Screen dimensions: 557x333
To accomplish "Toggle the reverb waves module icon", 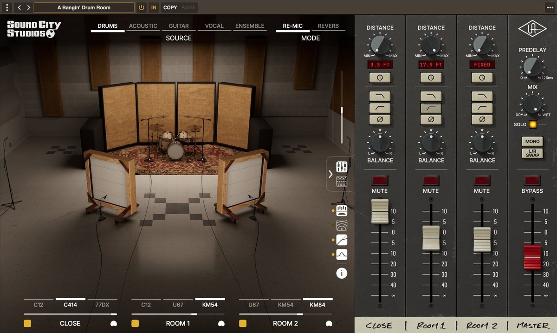I will click(342, 226).
